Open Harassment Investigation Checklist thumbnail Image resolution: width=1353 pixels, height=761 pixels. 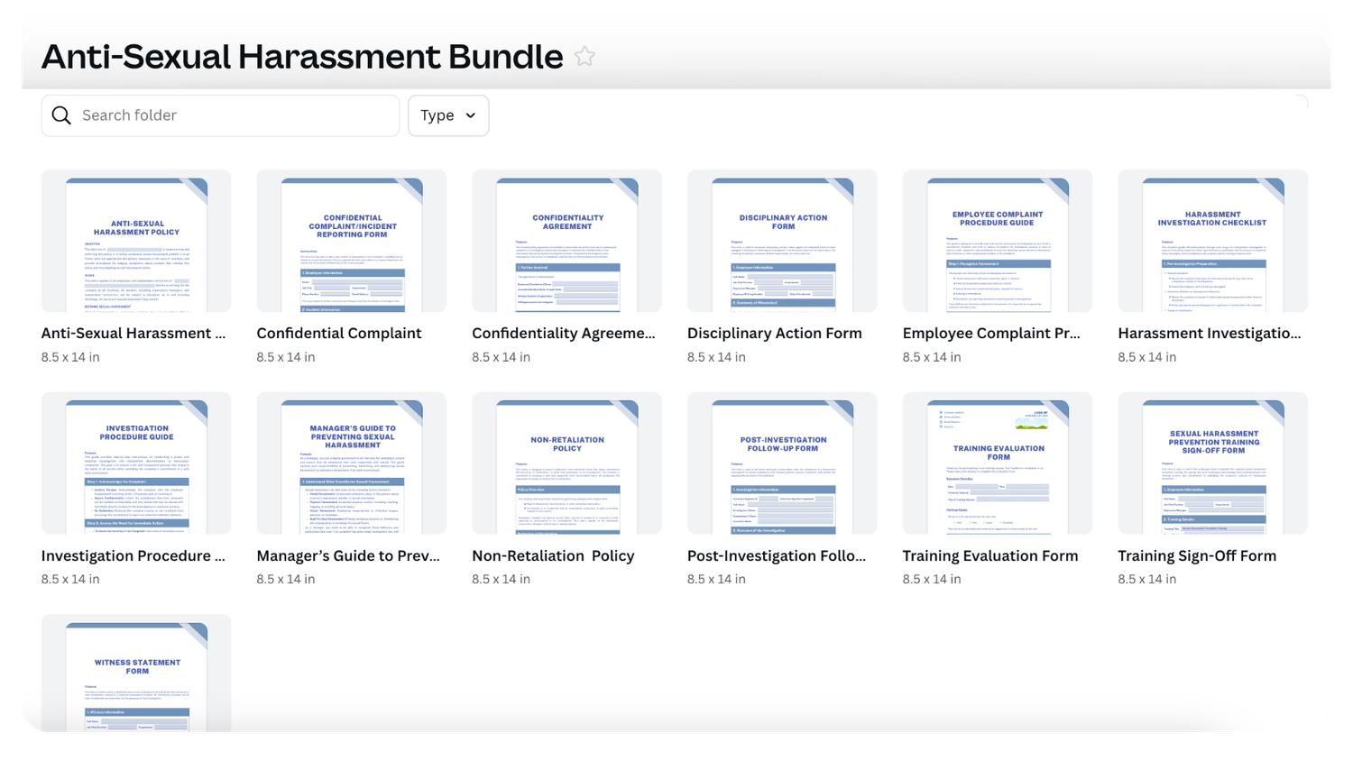click(x=1213, y=241)
